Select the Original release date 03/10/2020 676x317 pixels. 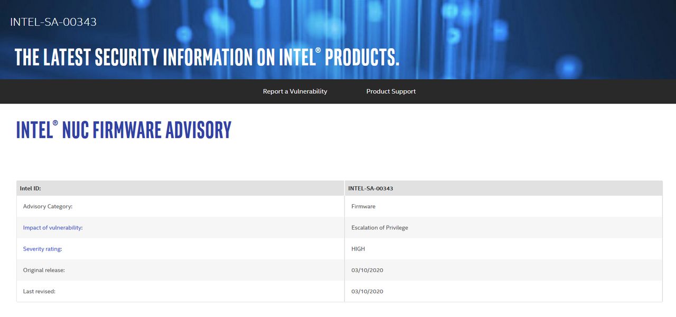pyautogui.click(x=367, y=270)
